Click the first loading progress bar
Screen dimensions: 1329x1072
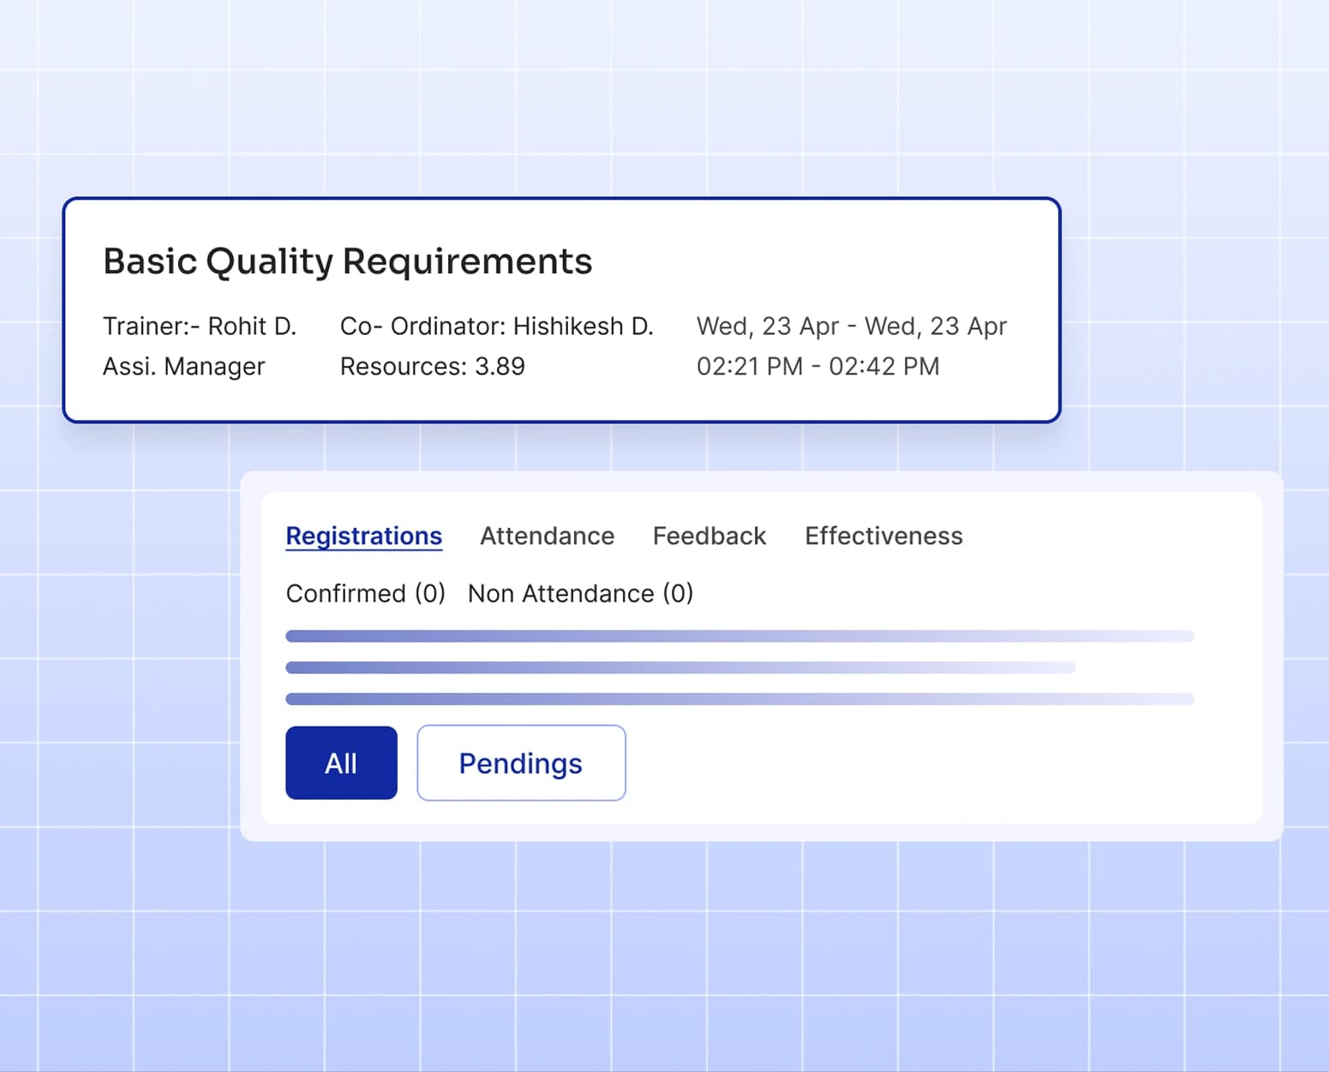click(x=739, y=635)
